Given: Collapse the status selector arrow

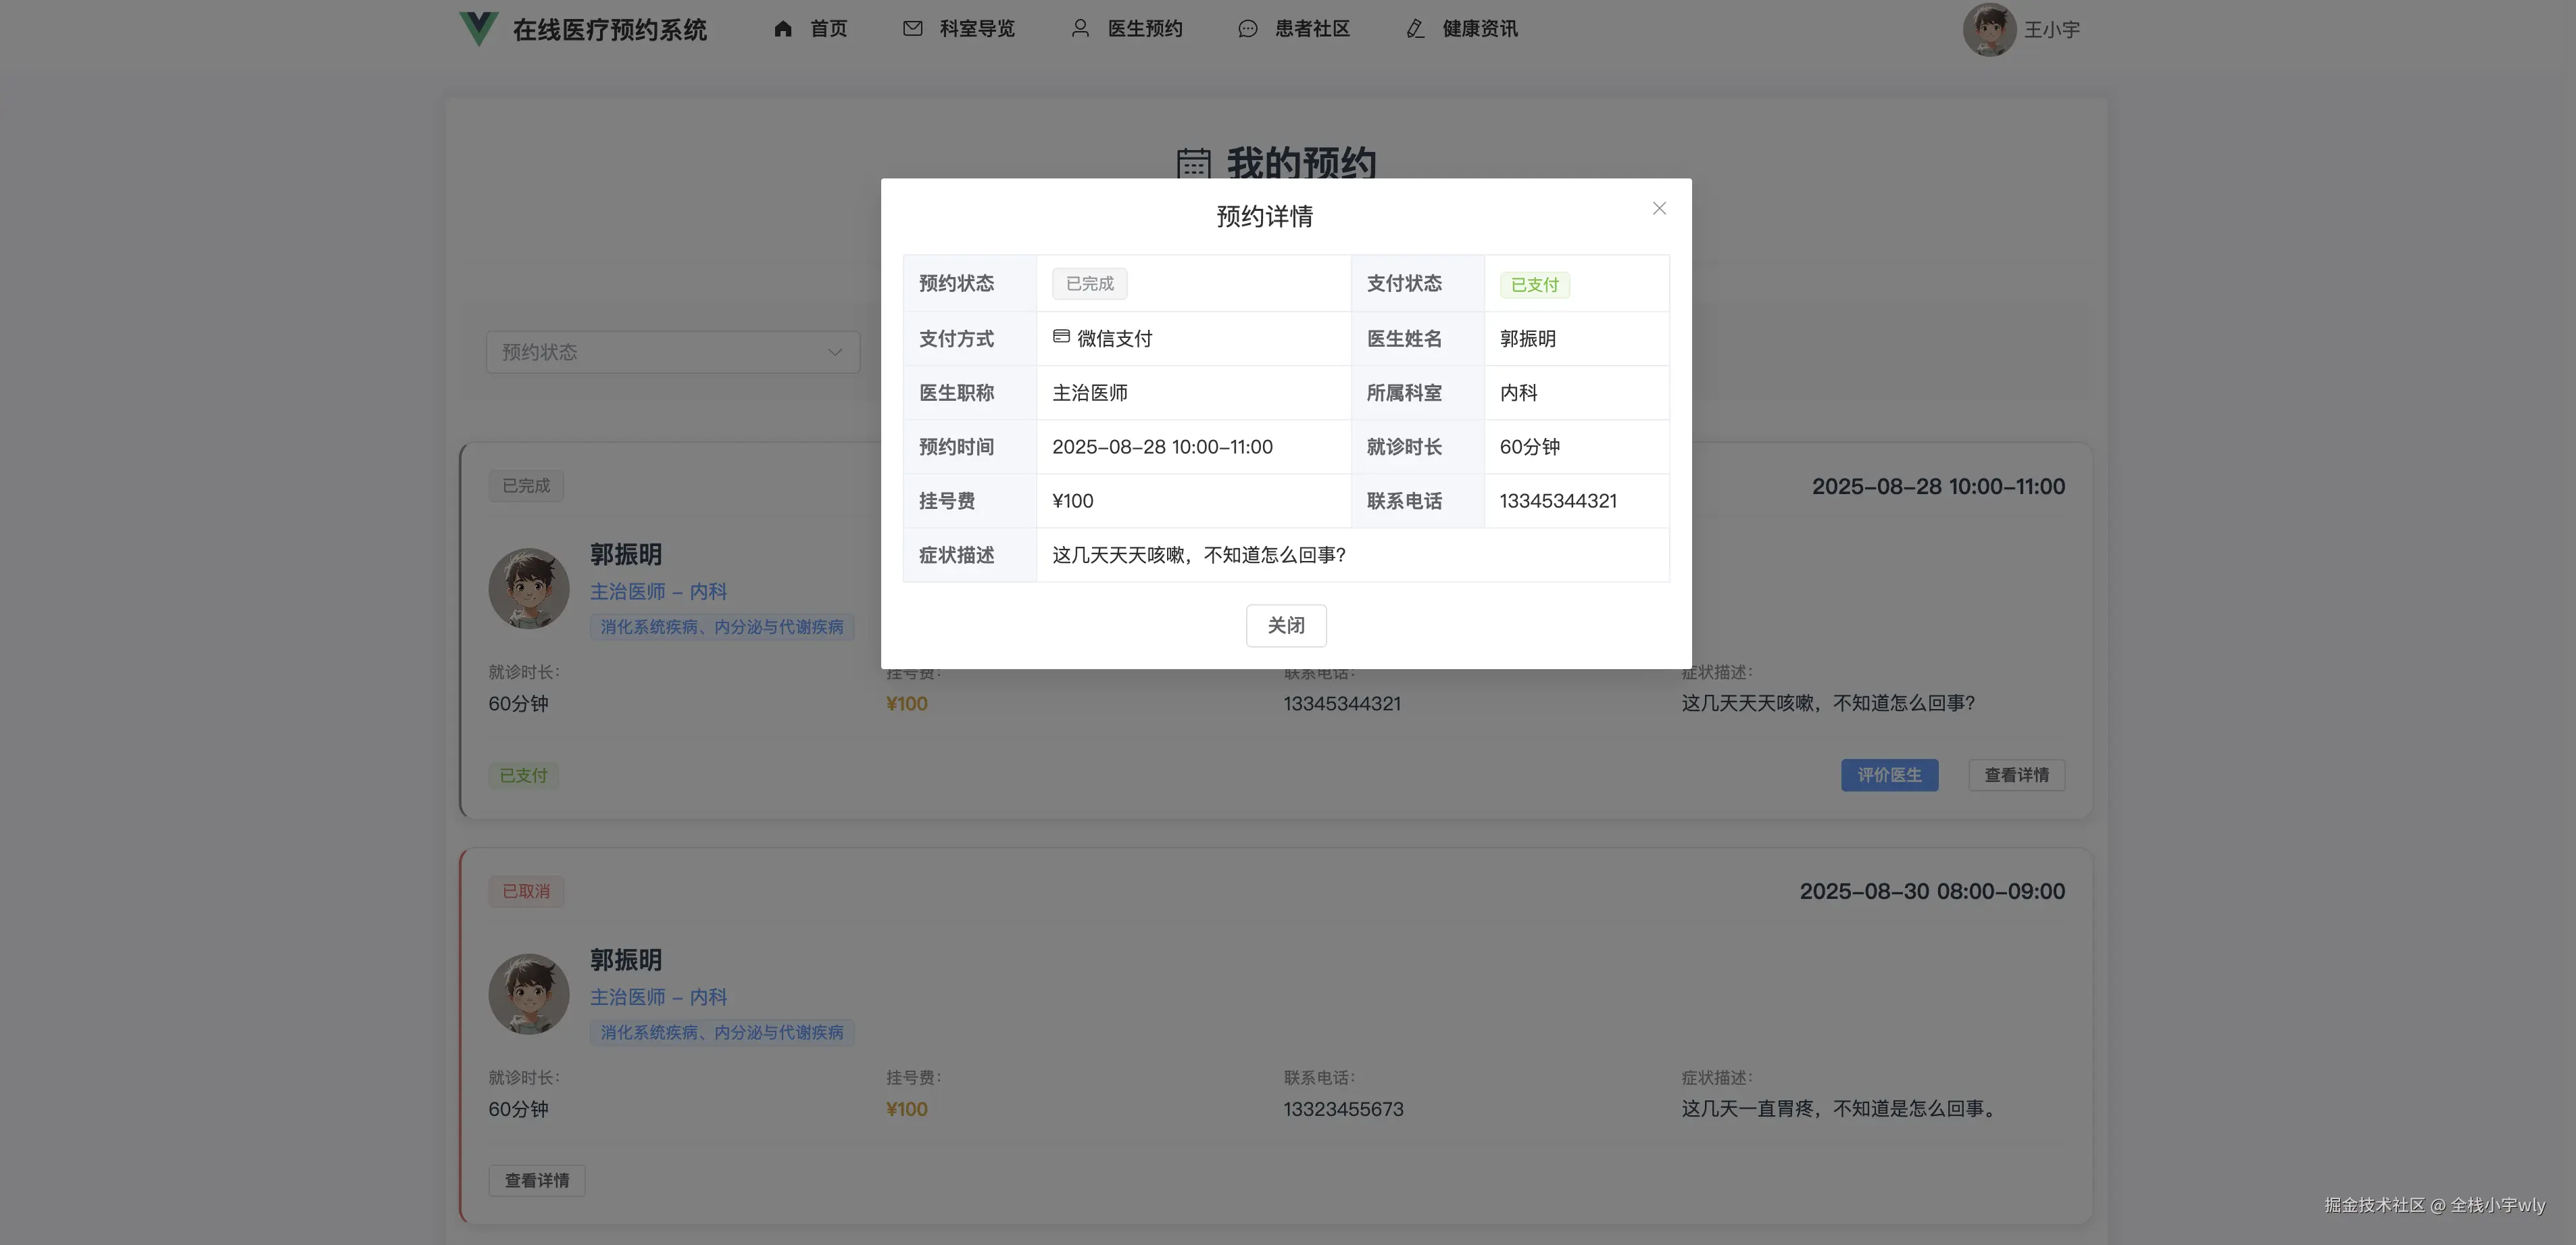Looking at the screenshot, I should [834, 352].
